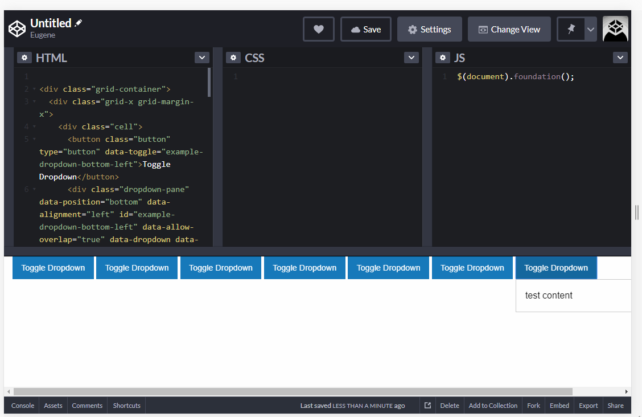Fork this pen
The height and width of the screenshot is (417, 642).
pos(533,405)
